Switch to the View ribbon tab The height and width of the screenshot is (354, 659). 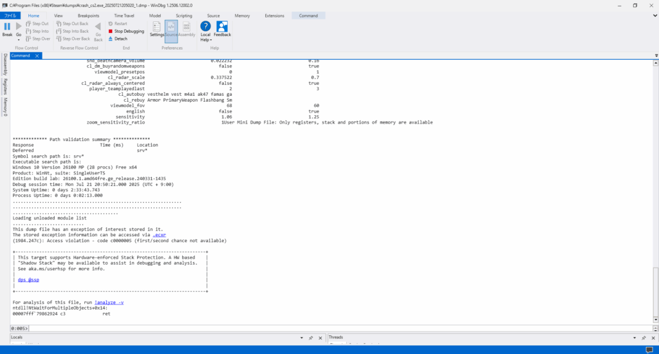click(59, 15)
